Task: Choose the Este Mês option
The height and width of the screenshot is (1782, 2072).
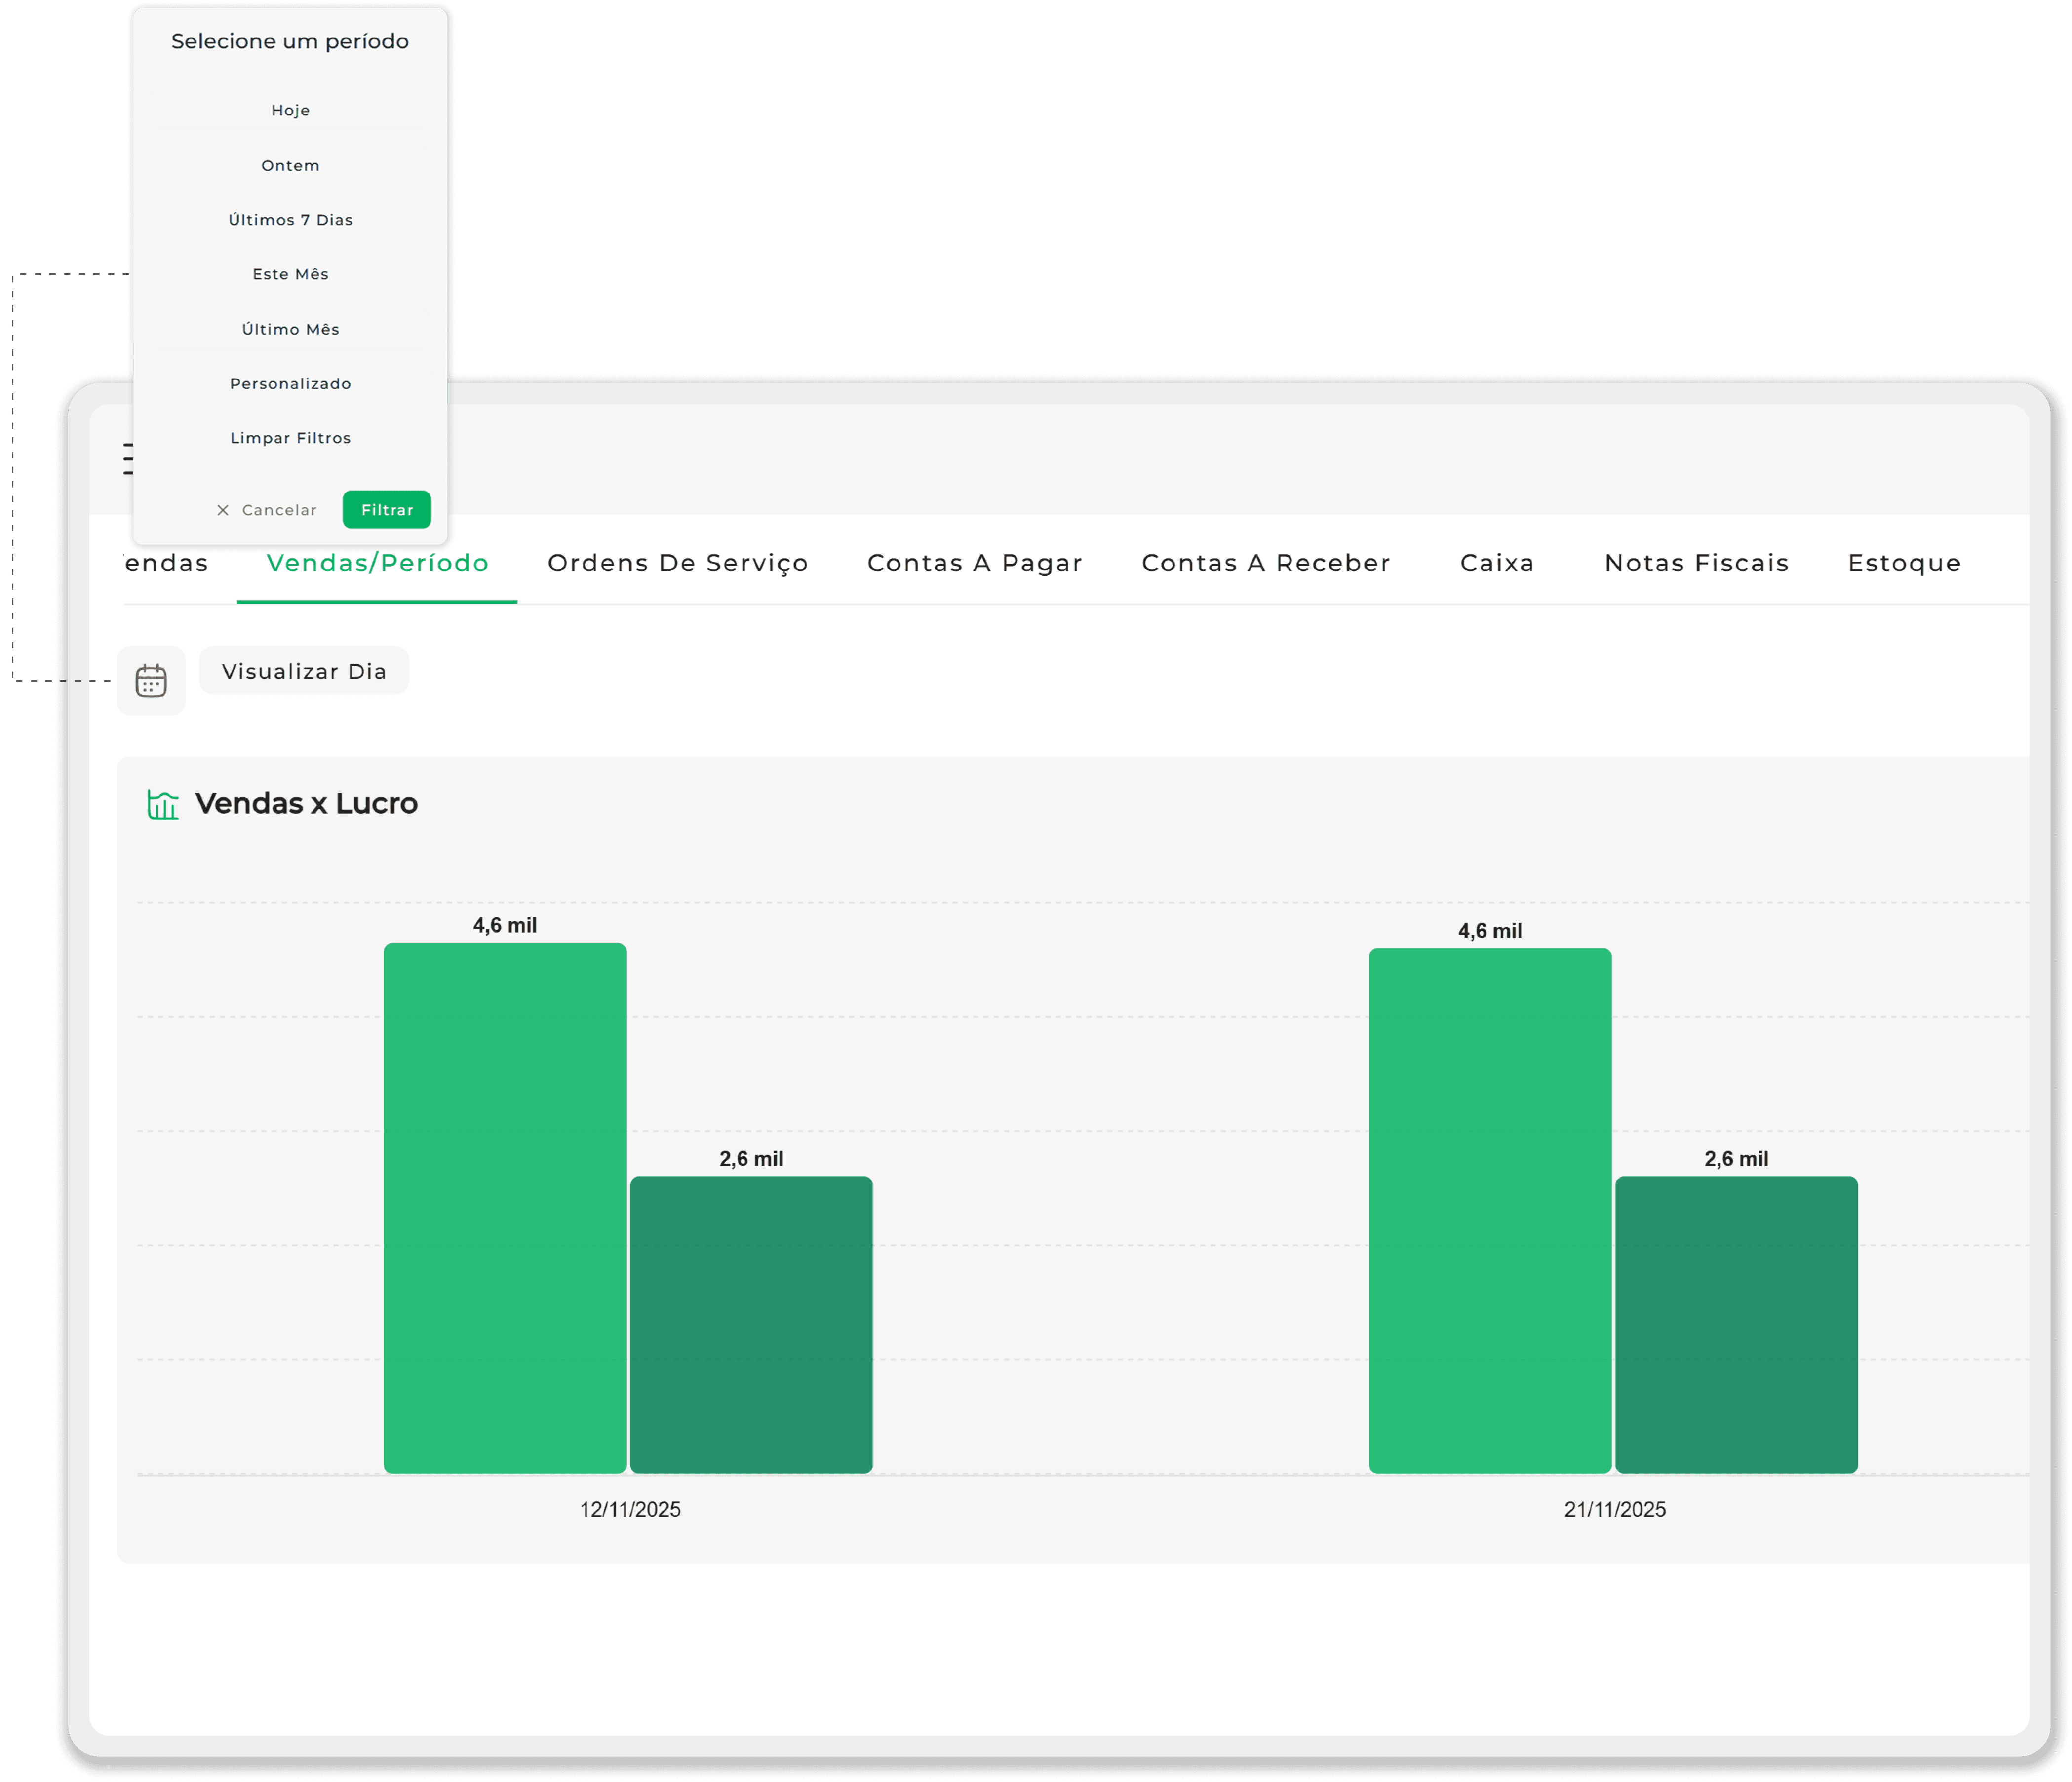Action: pos(290,274)
